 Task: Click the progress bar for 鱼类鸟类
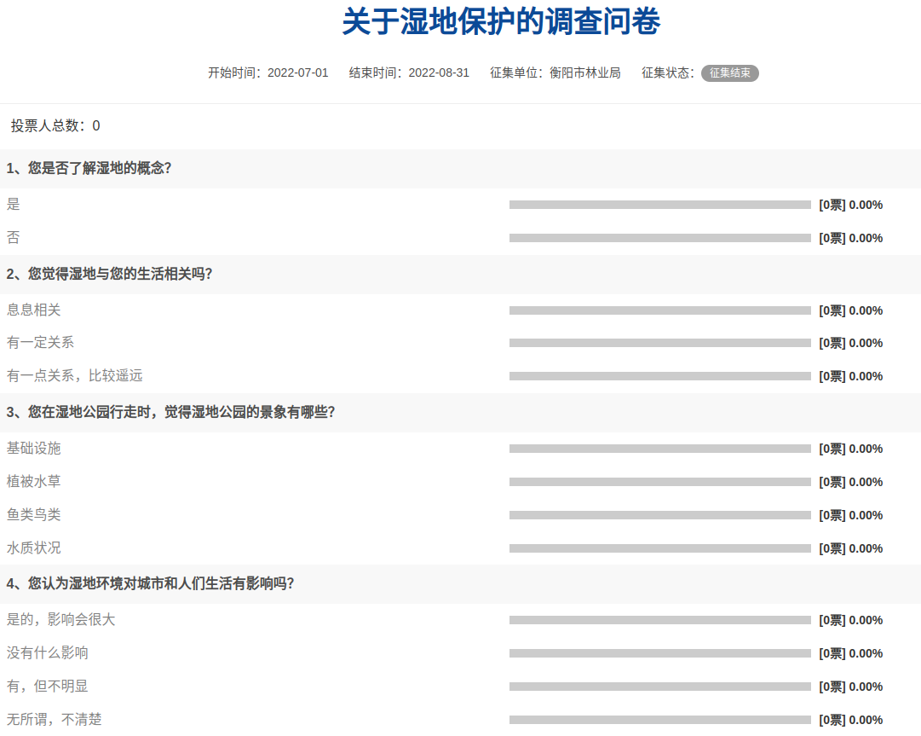659,515
